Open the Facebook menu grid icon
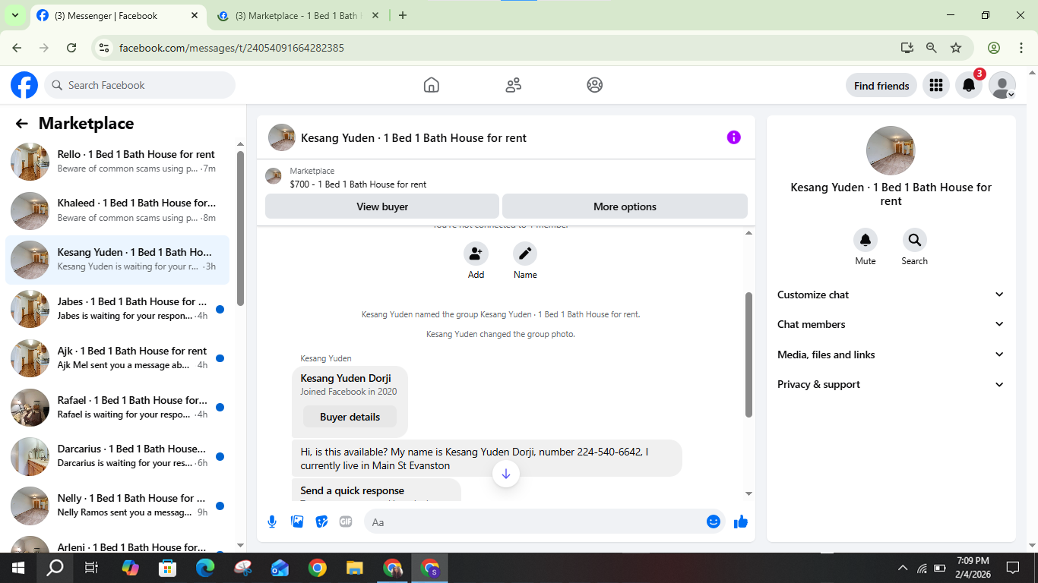The height and width of the screenshot is (583, 1038). (x=936, y=86)
